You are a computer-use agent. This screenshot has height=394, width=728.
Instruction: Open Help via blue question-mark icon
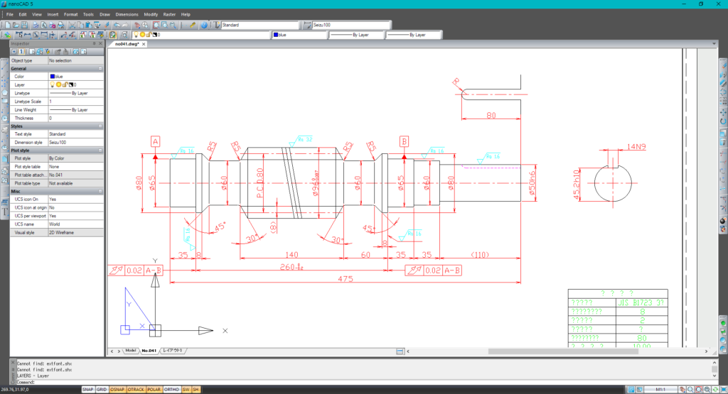pos(203,25)
